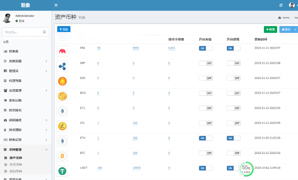Click the 持币理财 bitcoin icon
Screen dimensions: 298x180
point(5,130)
